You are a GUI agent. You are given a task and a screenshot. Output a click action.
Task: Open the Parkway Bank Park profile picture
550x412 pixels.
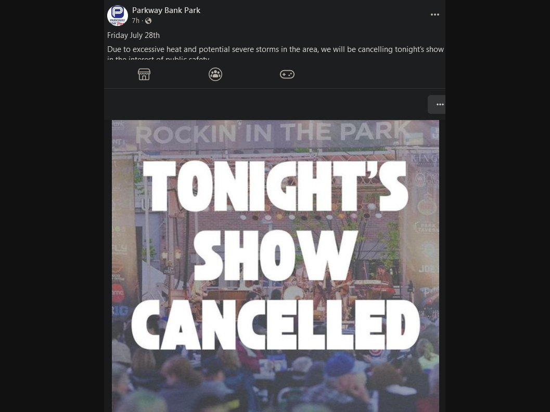click(x=118, y=16)
